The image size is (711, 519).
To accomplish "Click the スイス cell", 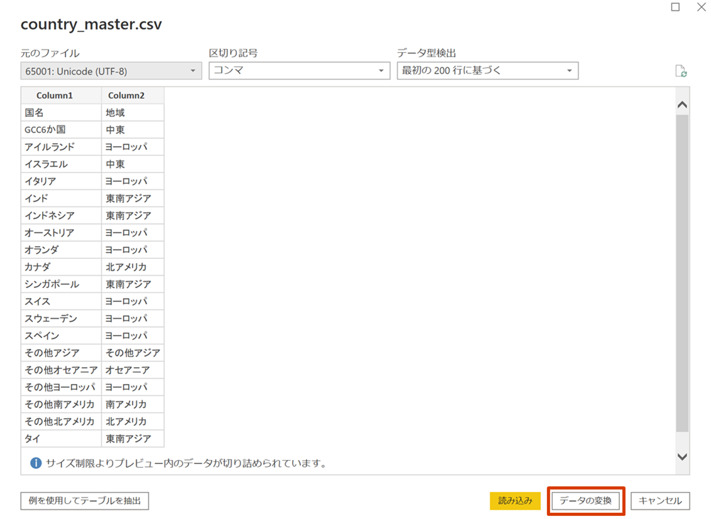I will coord(61,302).
